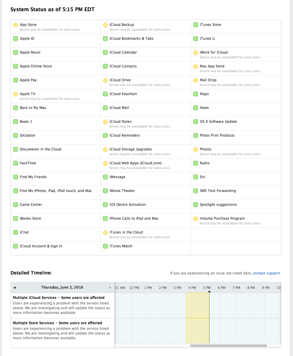The image size is (293, 356).
Task: Click the timeline horizontal scrollbar
Action: coord(229,346)
